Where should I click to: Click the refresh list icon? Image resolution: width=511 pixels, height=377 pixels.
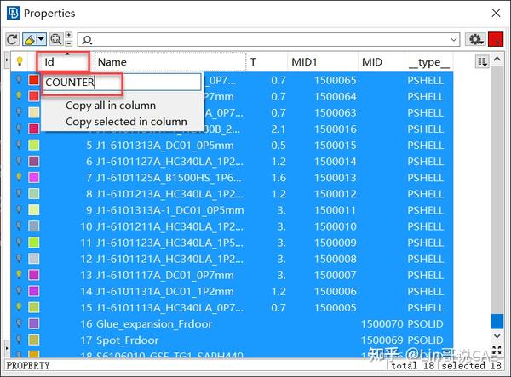pyautogui.click(x=12, y=40)
